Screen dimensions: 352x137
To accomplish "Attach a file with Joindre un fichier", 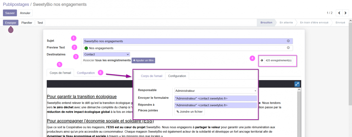I will click(x=189, y=112).
